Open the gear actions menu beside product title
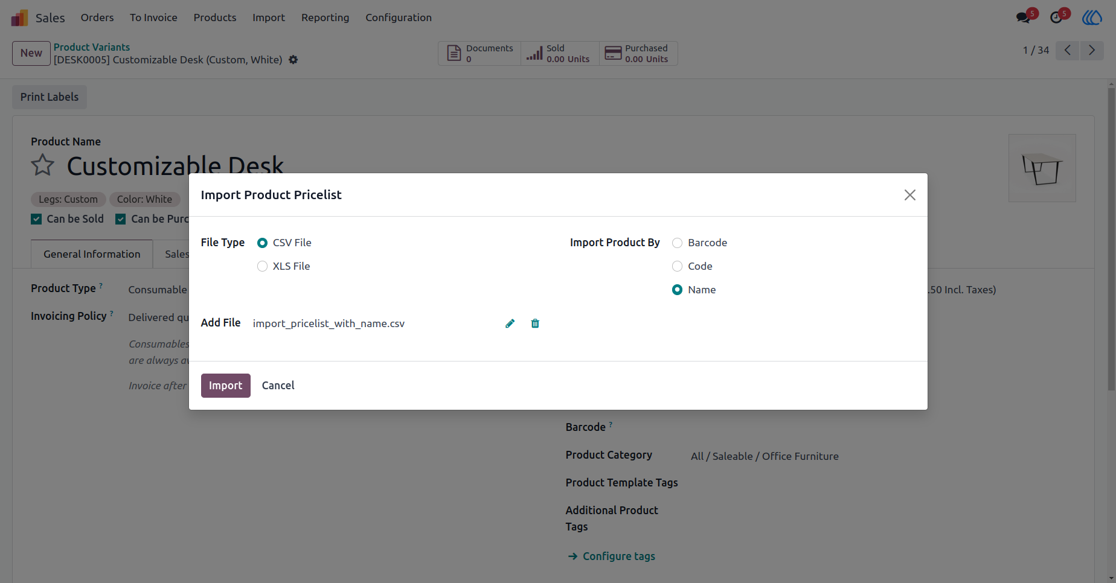 tap(293, 60)
